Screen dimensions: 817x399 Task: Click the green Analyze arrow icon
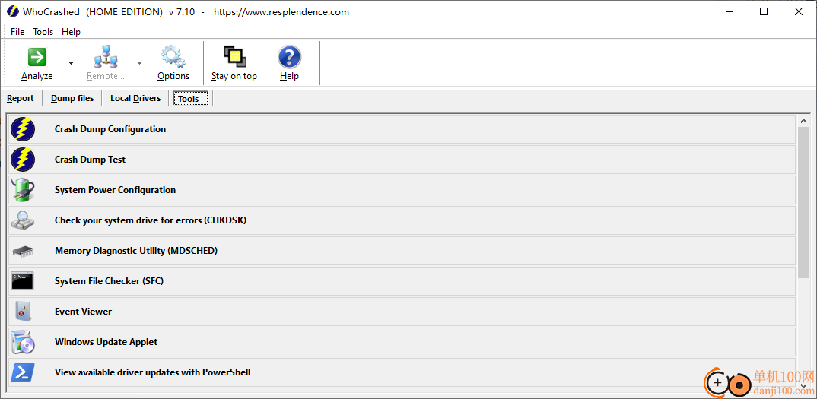[x=37, y=57]
